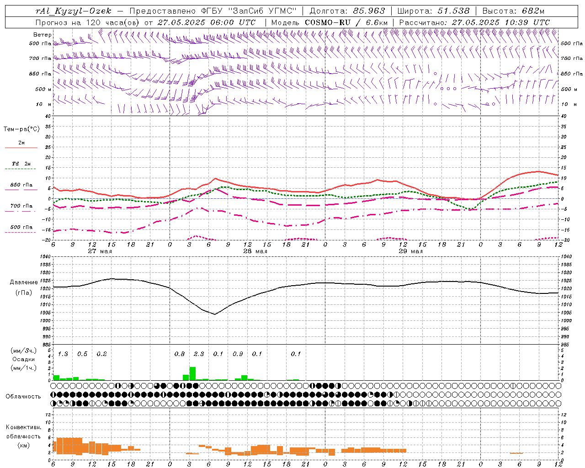This screenshot has height=468, width=585.
Task: Click the 2.3 precipitation total value
Action: pos(199,354)
